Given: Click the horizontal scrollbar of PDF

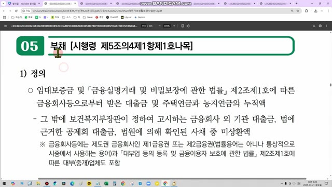Looking at the screenshot, I should [172, 179].
